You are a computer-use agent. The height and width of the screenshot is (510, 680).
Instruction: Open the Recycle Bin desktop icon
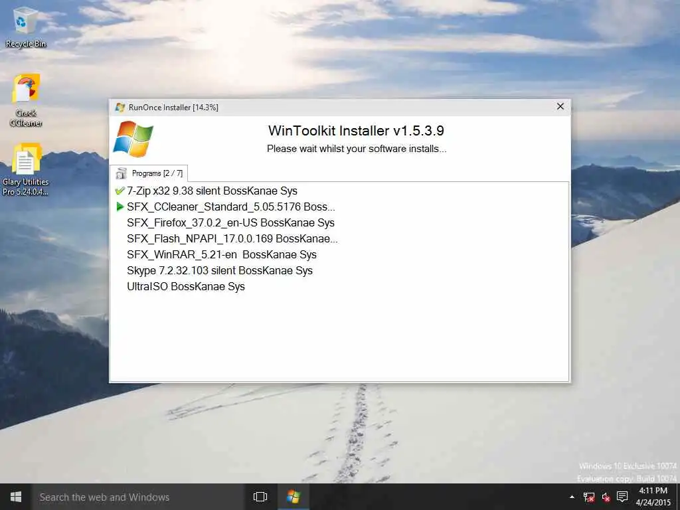click(x=25, y=27)
